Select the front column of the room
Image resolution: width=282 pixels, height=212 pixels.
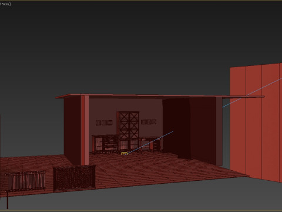[x=85, y=130]
